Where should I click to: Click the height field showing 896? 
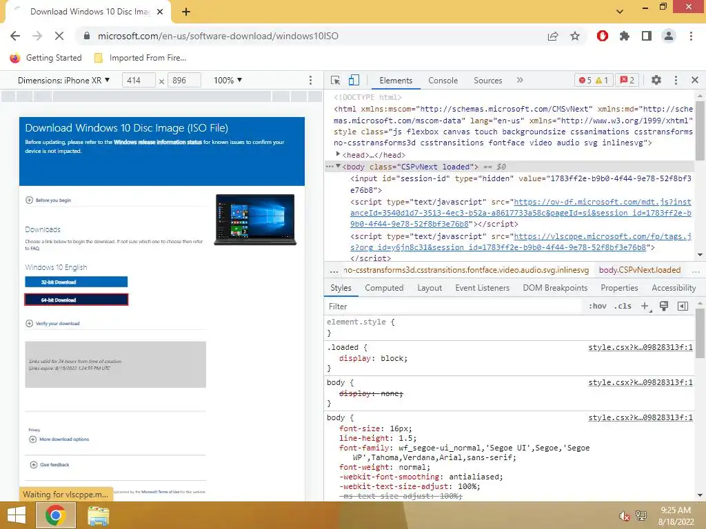pos(184,80)
